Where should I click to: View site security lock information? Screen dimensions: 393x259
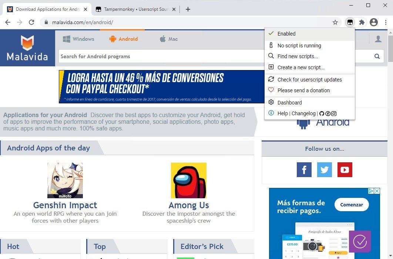[x=46, y=22]
